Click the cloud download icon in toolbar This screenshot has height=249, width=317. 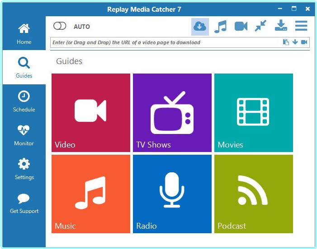(x=200, y=27)
